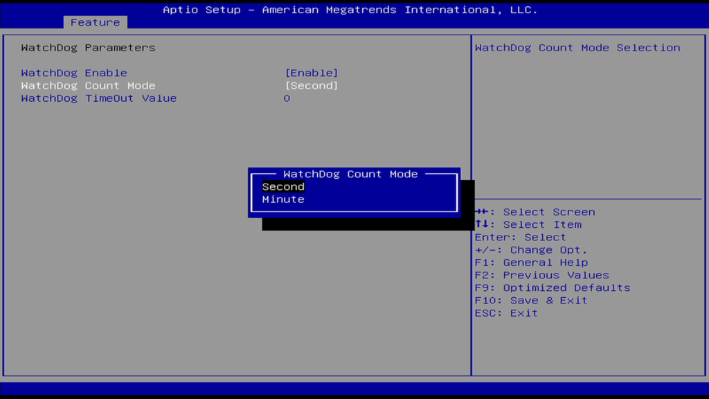The height and width of the screenshot is (399, 709).
Task: Click the F1: General Help hint
Action: (531, 263)
